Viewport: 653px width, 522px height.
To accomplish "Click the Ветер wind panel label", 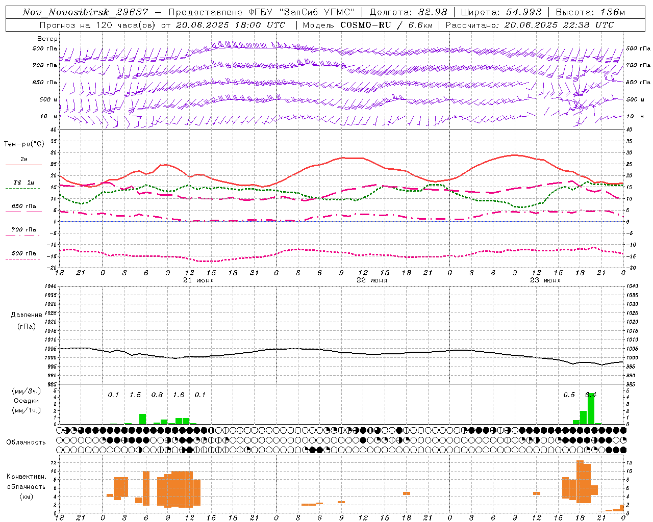I will (x=47, y=39).
